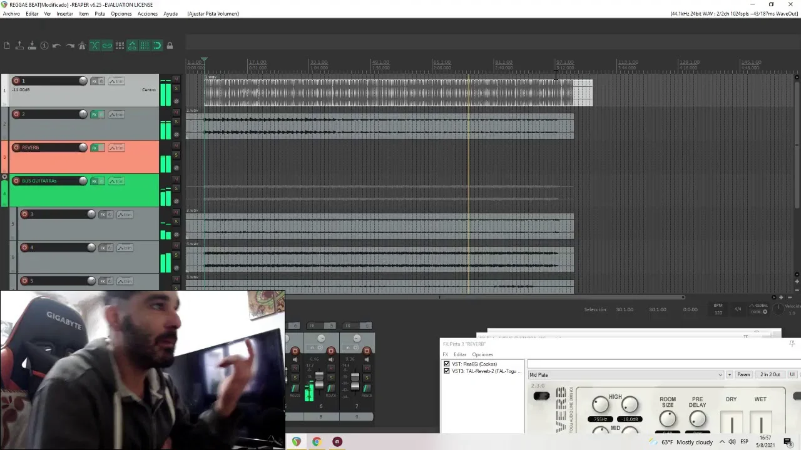801x450 pixels.
Task: Click the Undo arrow in the toolbar
Action: 56,46
